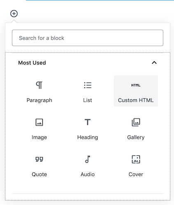
Task: Focus the Search for a block field
Action: point(88,38)
